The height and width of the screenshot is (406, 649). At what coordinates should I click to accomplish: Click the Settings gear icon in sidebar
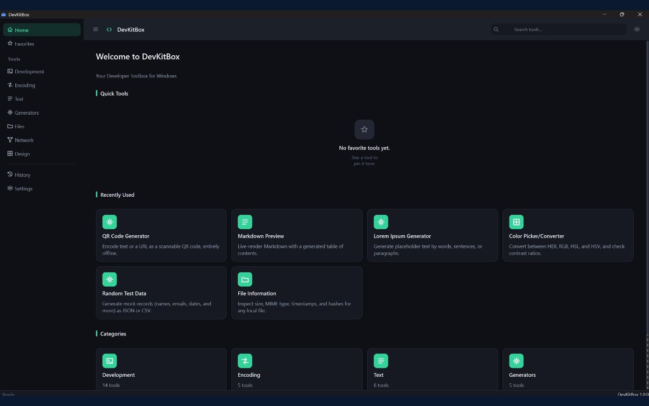tap(10, 188)
